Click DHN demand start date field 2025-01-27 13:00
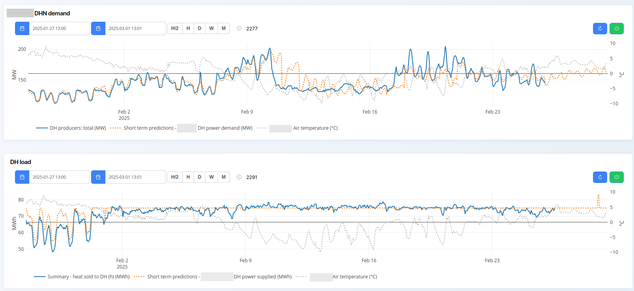Screen dimensions: 634x291 [x=59, y=28]
